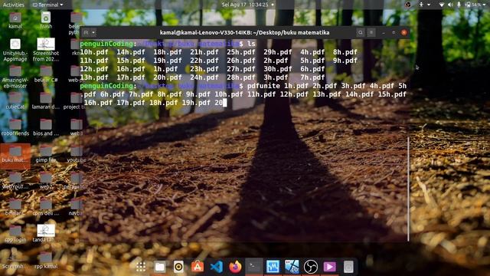
Task: Show applications grid in dock
Action: [141, 267]
